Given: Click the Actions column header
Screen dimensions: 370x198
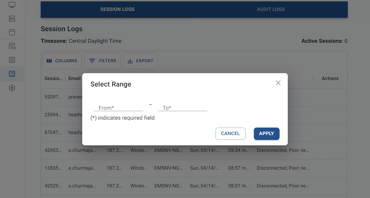Looking at the screenshot, I should [330, 79].
